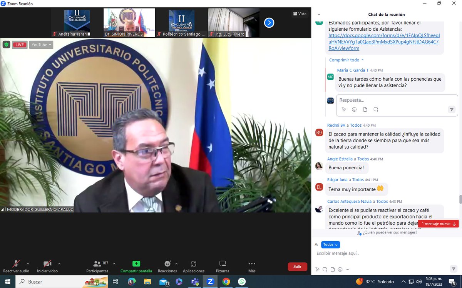Click the Buena ponencia! message
Image resolution: width=462 pixels, height=288 pixels.
click(x=346, y=167)
